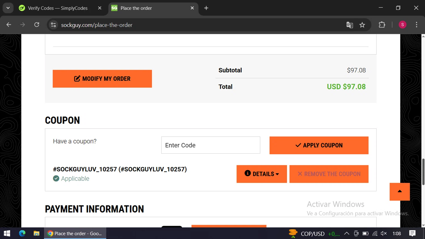
Task: Open network Wi-Fi settings icon
Action: (375, 234)
